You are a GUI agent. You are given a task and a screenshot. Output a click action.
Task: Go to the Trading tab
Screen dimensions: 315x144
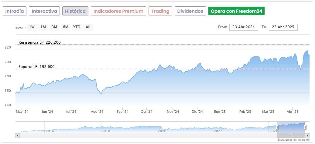pyautogui.click(x=160, y=11)
